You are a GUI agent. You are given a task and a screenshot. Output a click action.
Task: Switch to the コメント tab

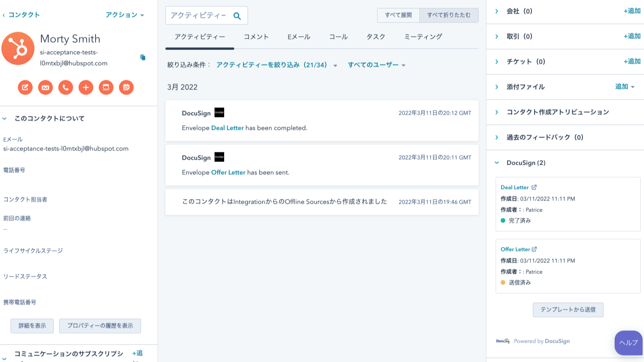click(256, 36)
